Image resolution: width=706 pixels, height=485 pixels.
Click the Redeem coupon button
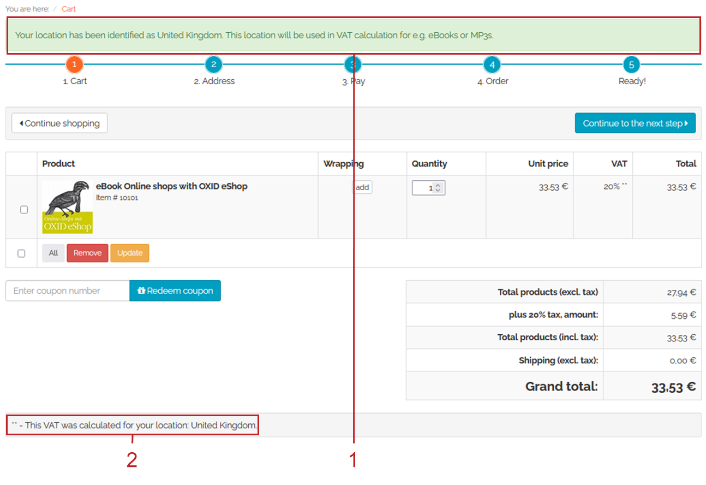(175, 291)
